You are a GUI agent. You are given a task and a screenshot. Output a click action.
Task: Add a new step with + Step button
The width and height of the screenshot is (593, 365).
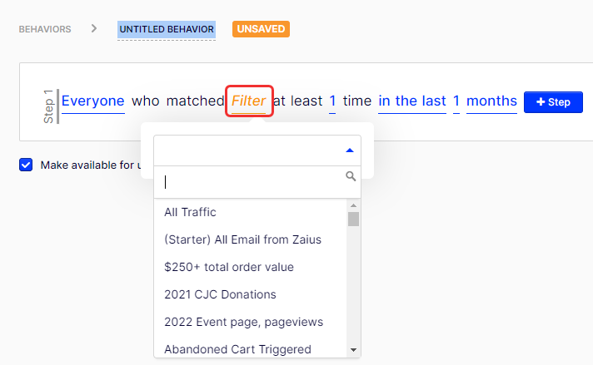[x=553, y=102]
